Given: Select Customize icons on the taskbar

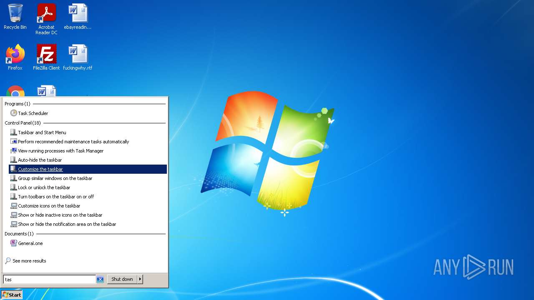Looking at the screenshot, I should tap(88, 206).
